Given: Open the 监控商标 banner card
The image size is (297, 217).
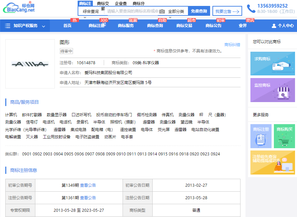Looking at the screenshot, I should (273, 90).
